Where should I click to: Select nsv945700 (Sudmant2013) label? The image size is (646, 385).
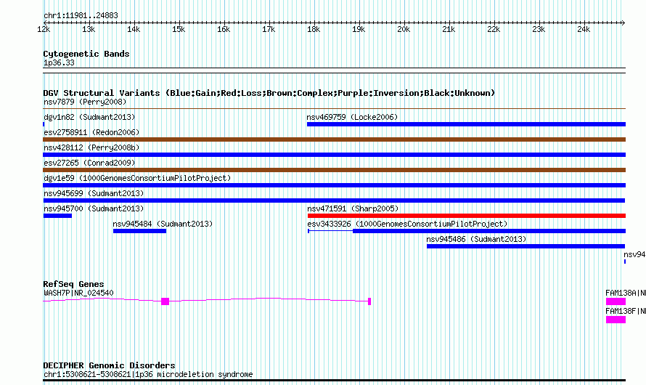click(x=94, y=208)
